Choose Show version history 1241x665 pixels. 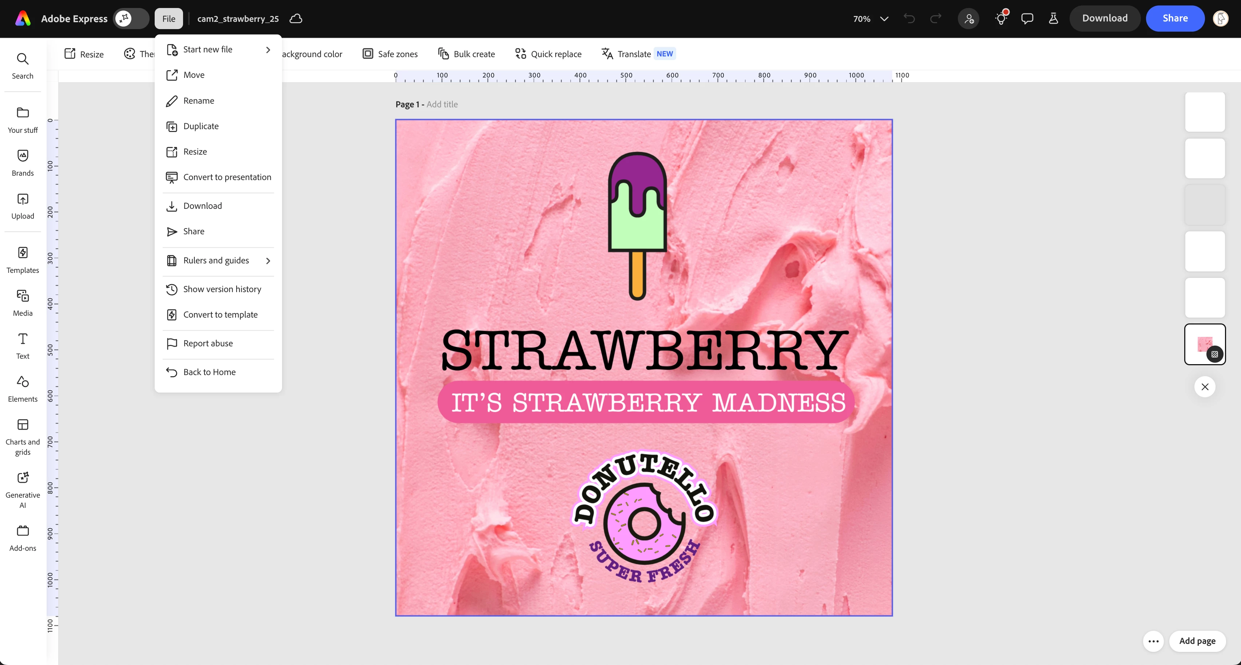click(218, 289)
